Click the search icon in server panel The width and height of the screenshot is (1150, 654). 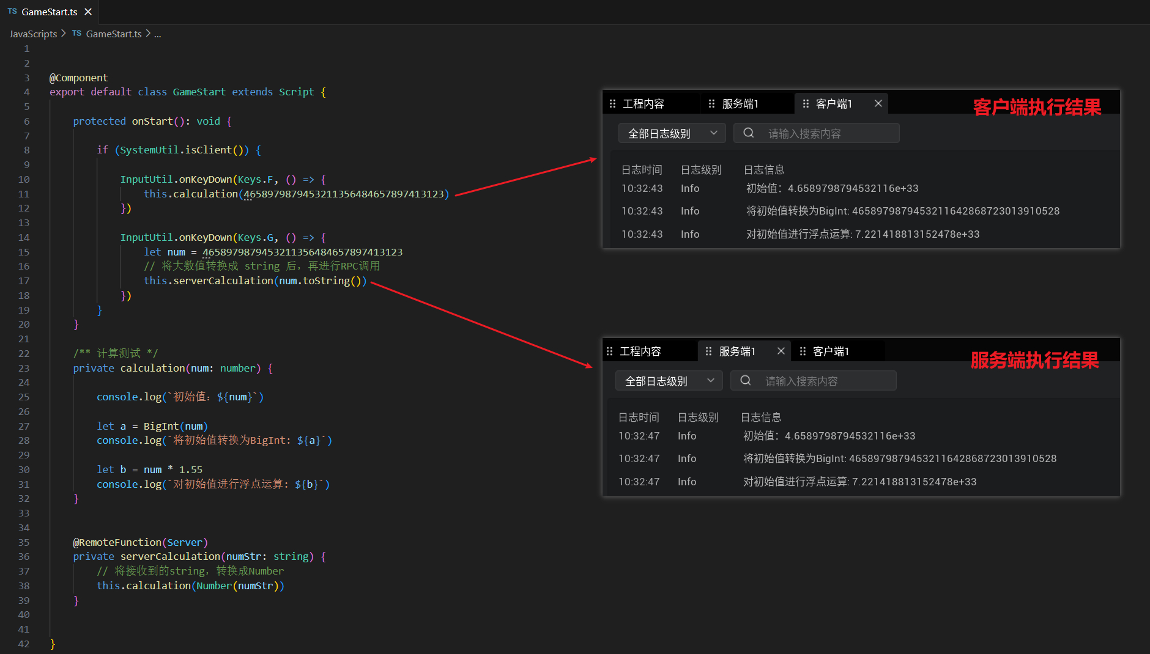tap(746, 380)
